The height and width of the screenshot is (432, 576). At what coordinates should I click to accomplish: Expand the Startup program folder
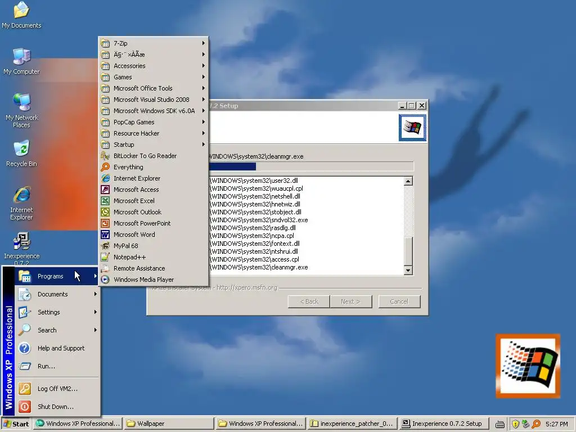154,145
